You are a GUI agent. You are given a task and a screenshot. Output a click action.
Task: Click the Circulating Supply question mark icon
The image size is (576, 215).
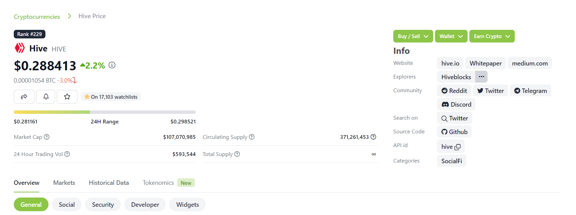pos(252,137)
